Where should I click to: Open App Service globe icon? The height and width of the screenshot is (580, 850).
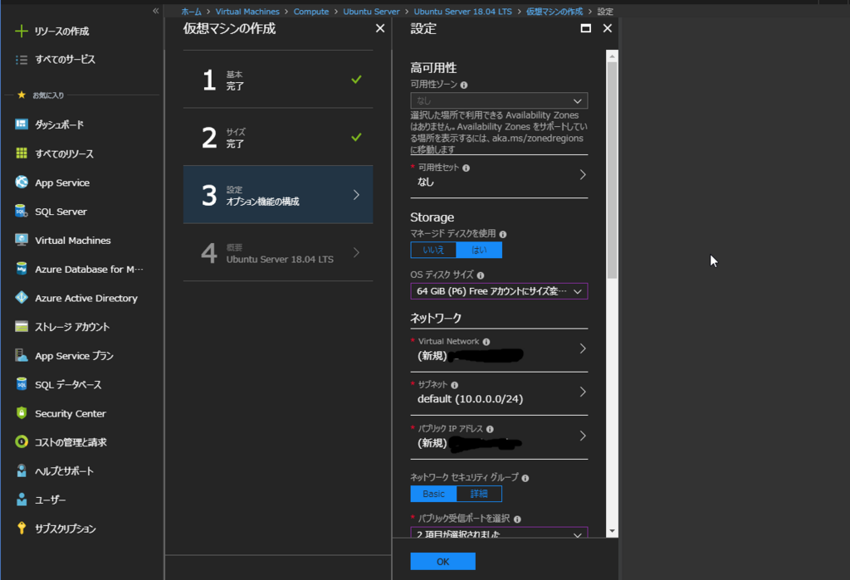pos(21,182)
